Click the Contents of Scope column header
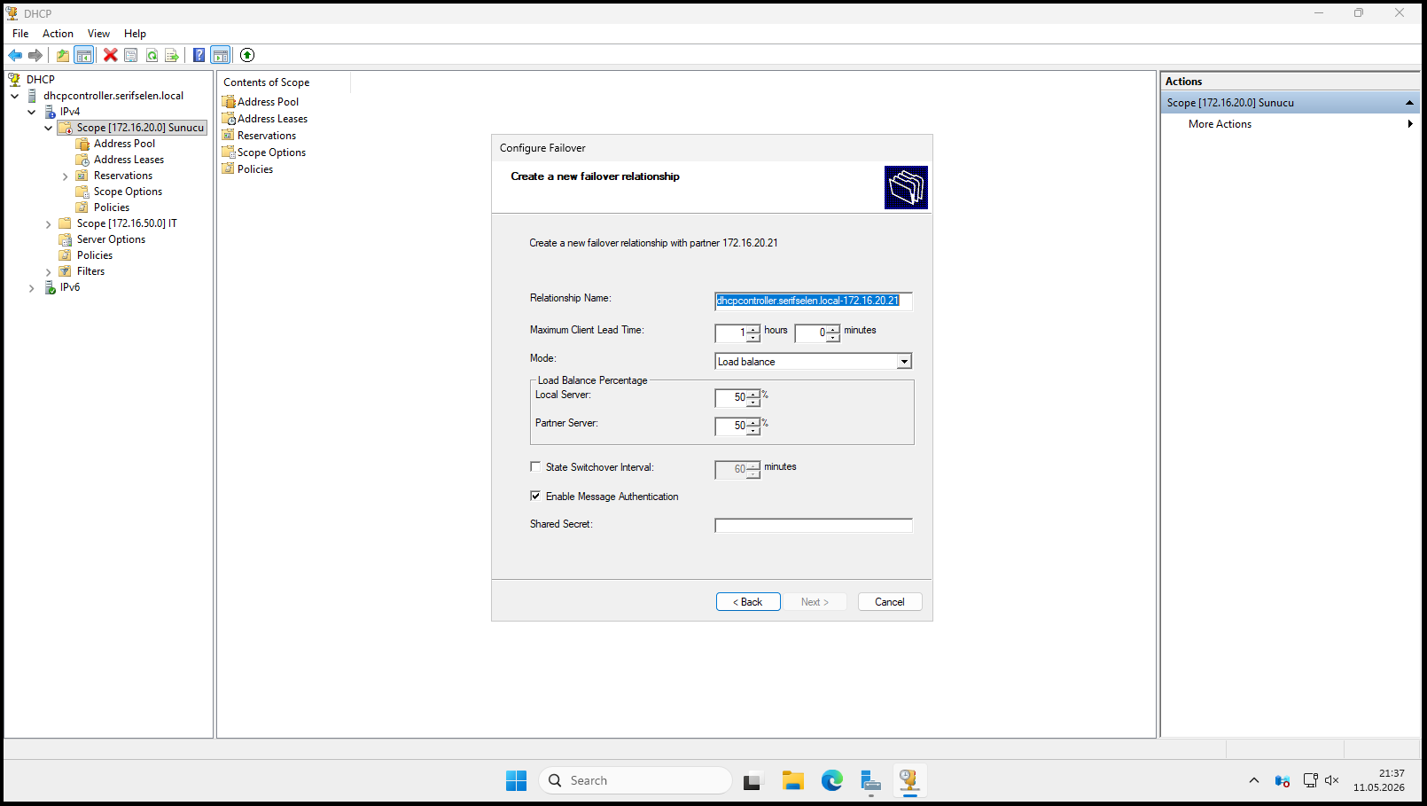1427x806 pixels. point(284,82)
